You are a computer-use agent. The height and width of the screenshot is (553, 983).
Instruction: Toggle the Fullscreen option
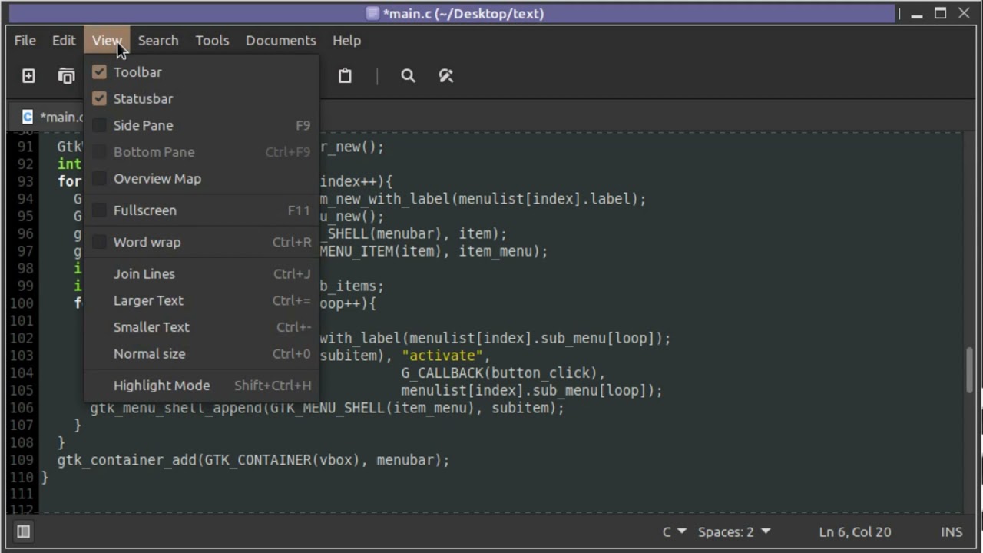pos(201,210)
